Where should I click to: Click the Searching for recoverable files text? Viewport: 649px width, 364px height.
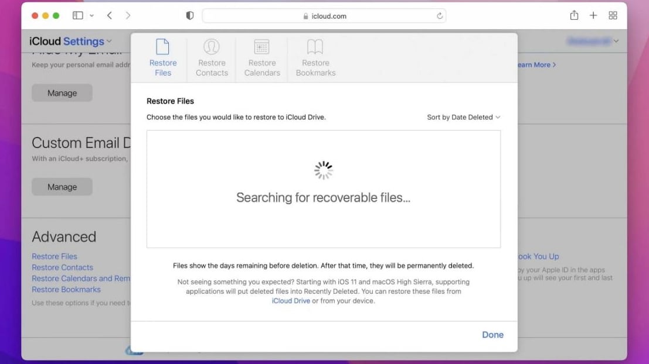323,197
